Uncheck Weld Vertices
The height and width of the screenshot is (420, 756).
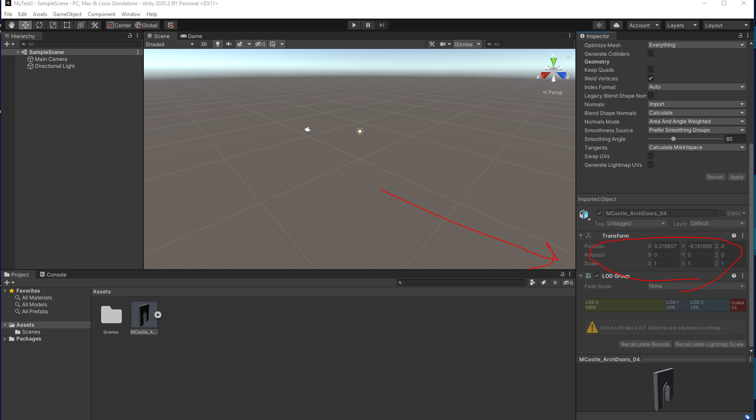point(651,78)
